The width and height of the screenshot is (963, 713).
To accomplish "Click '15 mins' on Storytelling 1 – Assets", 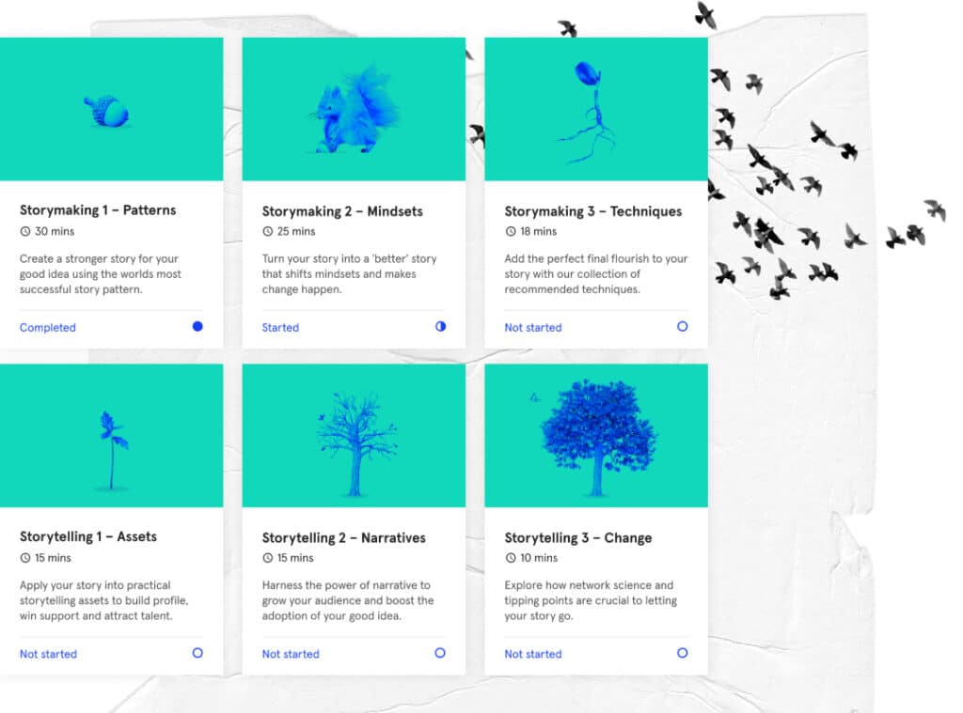I will [x=53, y=558].
